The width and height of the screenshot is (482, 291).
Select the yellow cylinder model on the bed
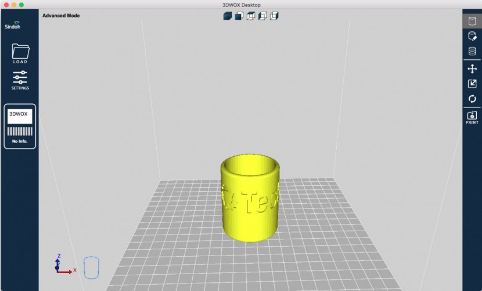(250, 198)
